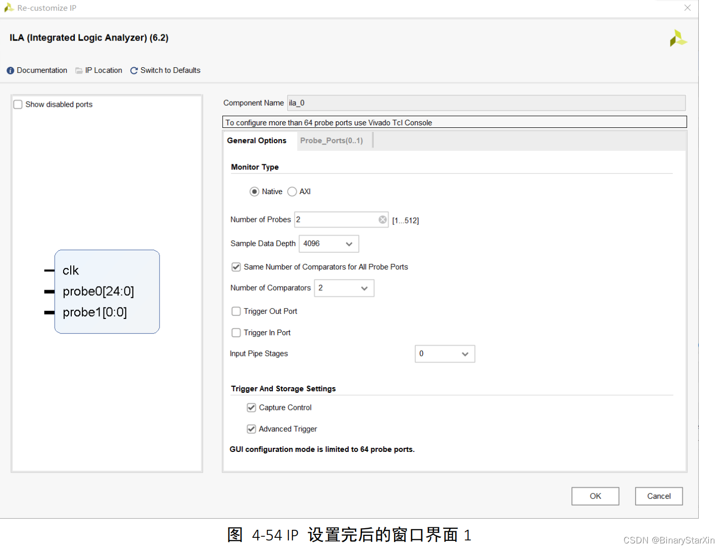The image size is (722, 550).
Task: Toggle the Advanced Trigger checkbox
Action: pyautogui.click(x=251, y=429)
